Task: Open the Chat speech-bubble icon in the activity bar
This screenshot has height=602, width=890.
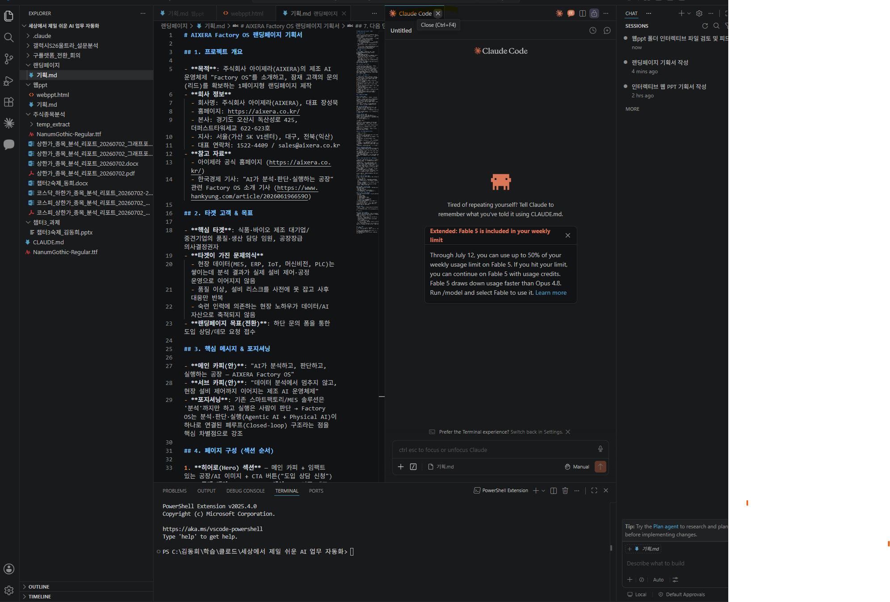Action: 8,145
